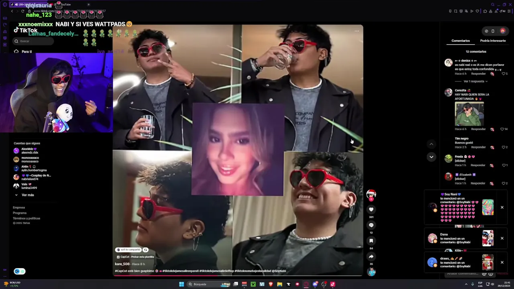
Task: Open the browser AI assistant button
Action: coord(502,11)
